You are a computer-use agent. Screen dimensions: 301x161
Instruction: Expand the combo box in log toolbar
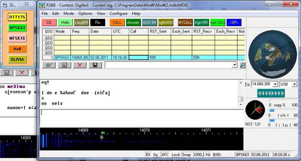point(235,65)
